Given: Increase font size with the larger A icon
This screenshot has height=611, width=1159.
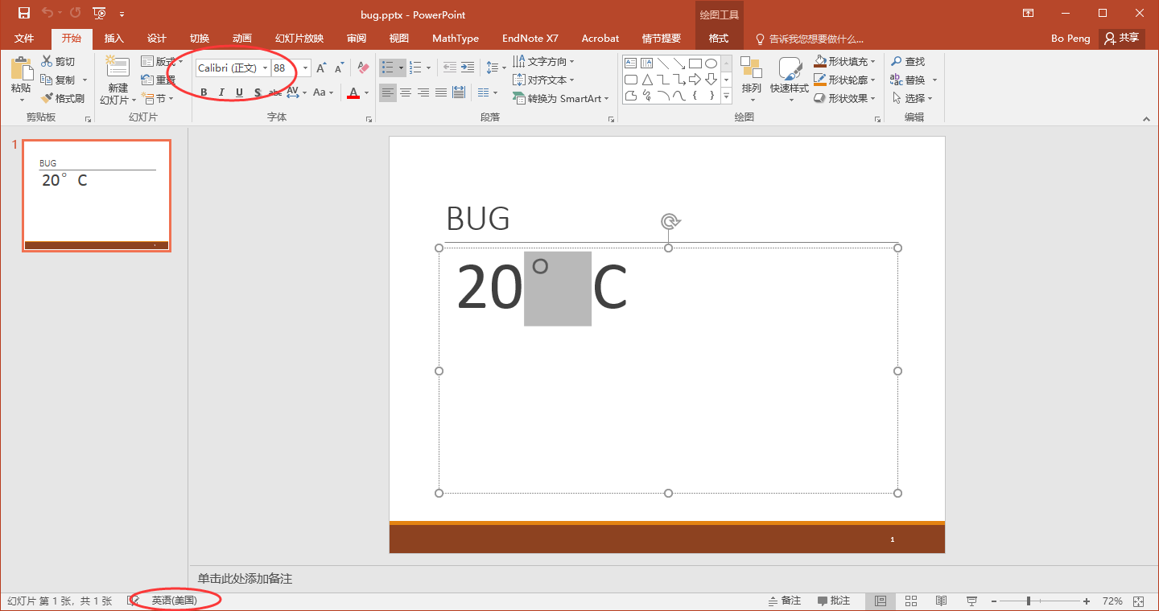Looking at the screenshot, I should (321, 68).
